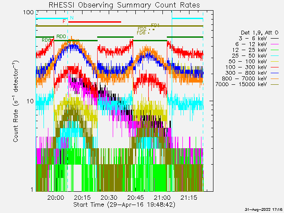Screen dimensions: 284x213
Task: Click the yellow line swatch for 50 - 100 keV
Action: [x=275, y=61]
